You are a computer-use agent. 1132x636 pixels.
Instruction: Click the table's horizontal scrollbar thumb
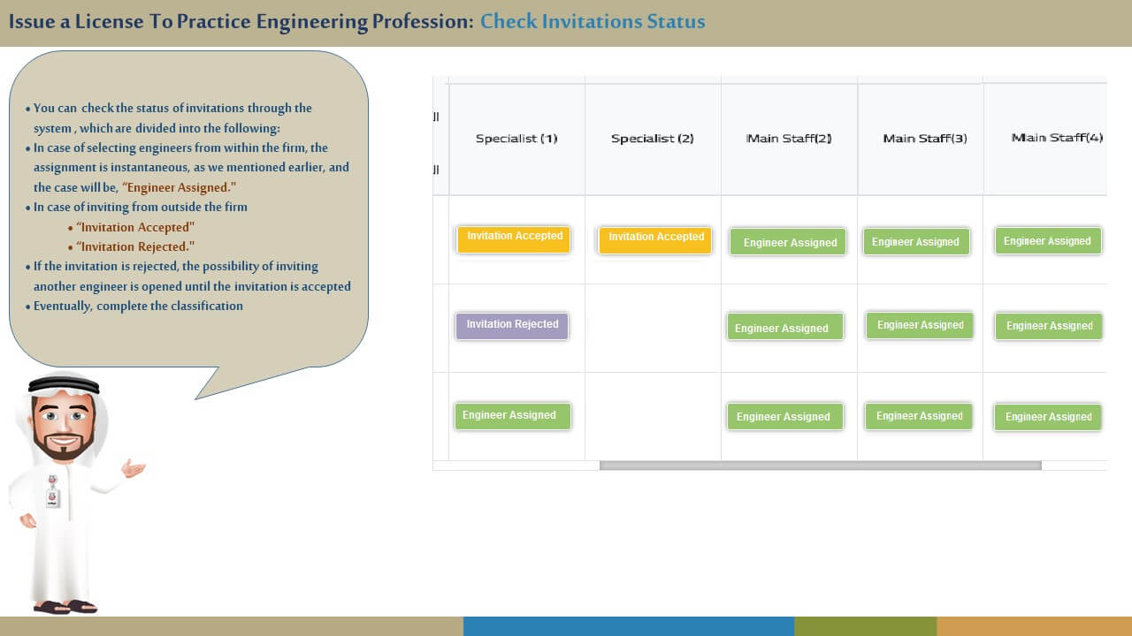(820, 466)
